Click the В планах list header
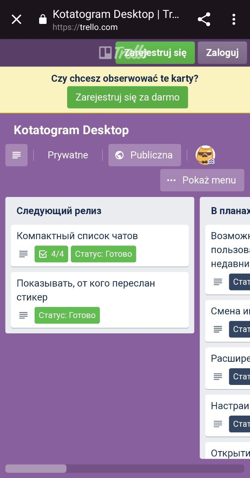 pyautogui.click(x=230, y=211)
